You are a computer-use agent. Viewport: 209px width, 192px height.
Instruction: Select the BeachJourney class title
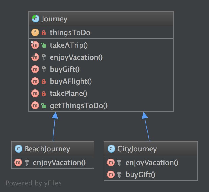(x=47, y=149)
